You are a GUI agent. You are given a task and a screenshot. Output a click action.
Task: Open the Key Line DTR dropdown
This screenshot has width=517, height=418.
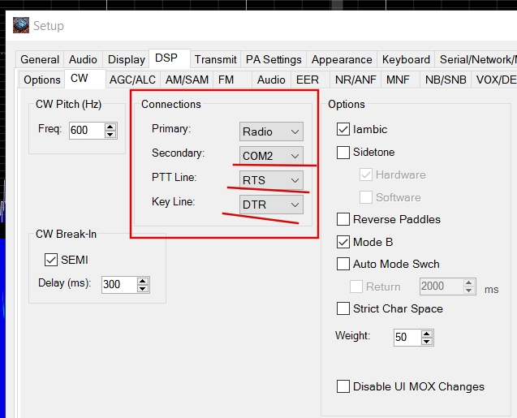pos(272,205)
